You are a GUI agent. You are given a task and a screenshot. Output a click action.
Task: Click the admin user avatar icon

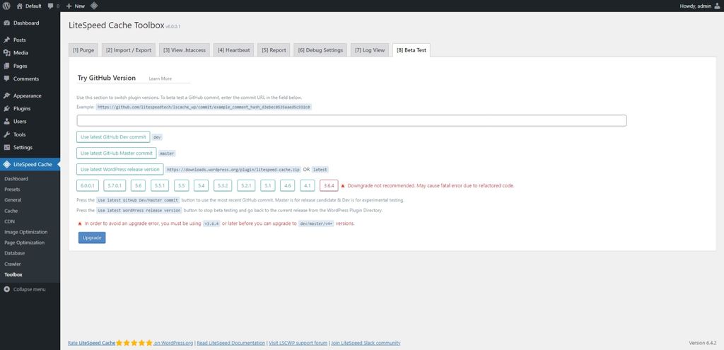coord(717,6)
